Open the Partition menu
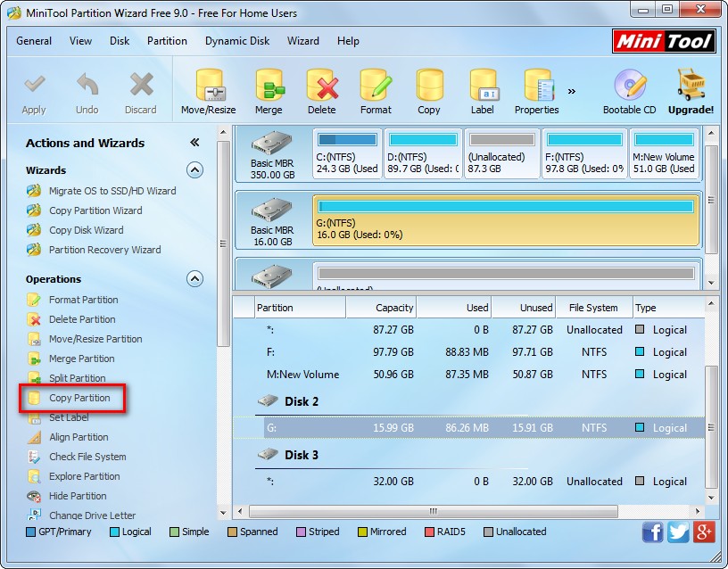Image resolution: width=728 pixels, height=569 pixels. tap(167, 41)
